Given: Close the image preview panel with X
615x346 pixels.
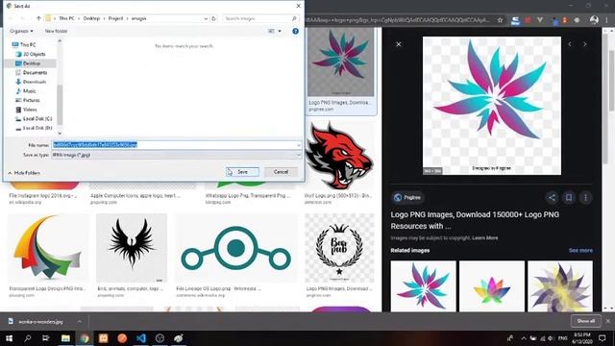Looking at the screenshot, I should tap(399, 44).
